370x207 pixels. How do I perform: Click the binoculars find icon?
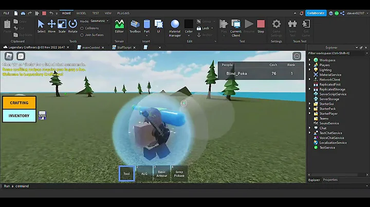click(23, 13)
